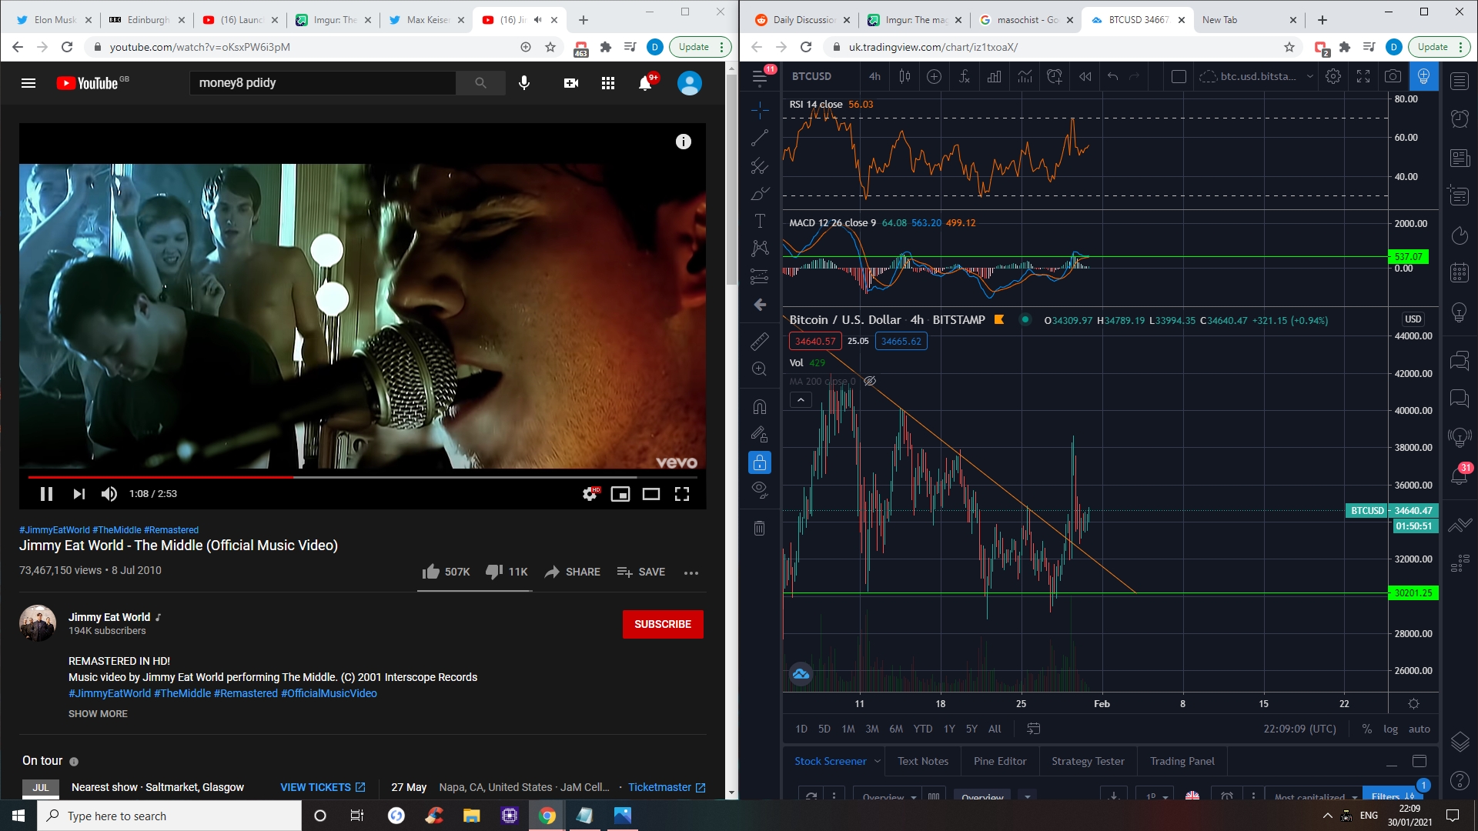Viewport: 1478px width, 831px height.
Task: Click the YouTube volume speaker control
Action: point(109,494)
